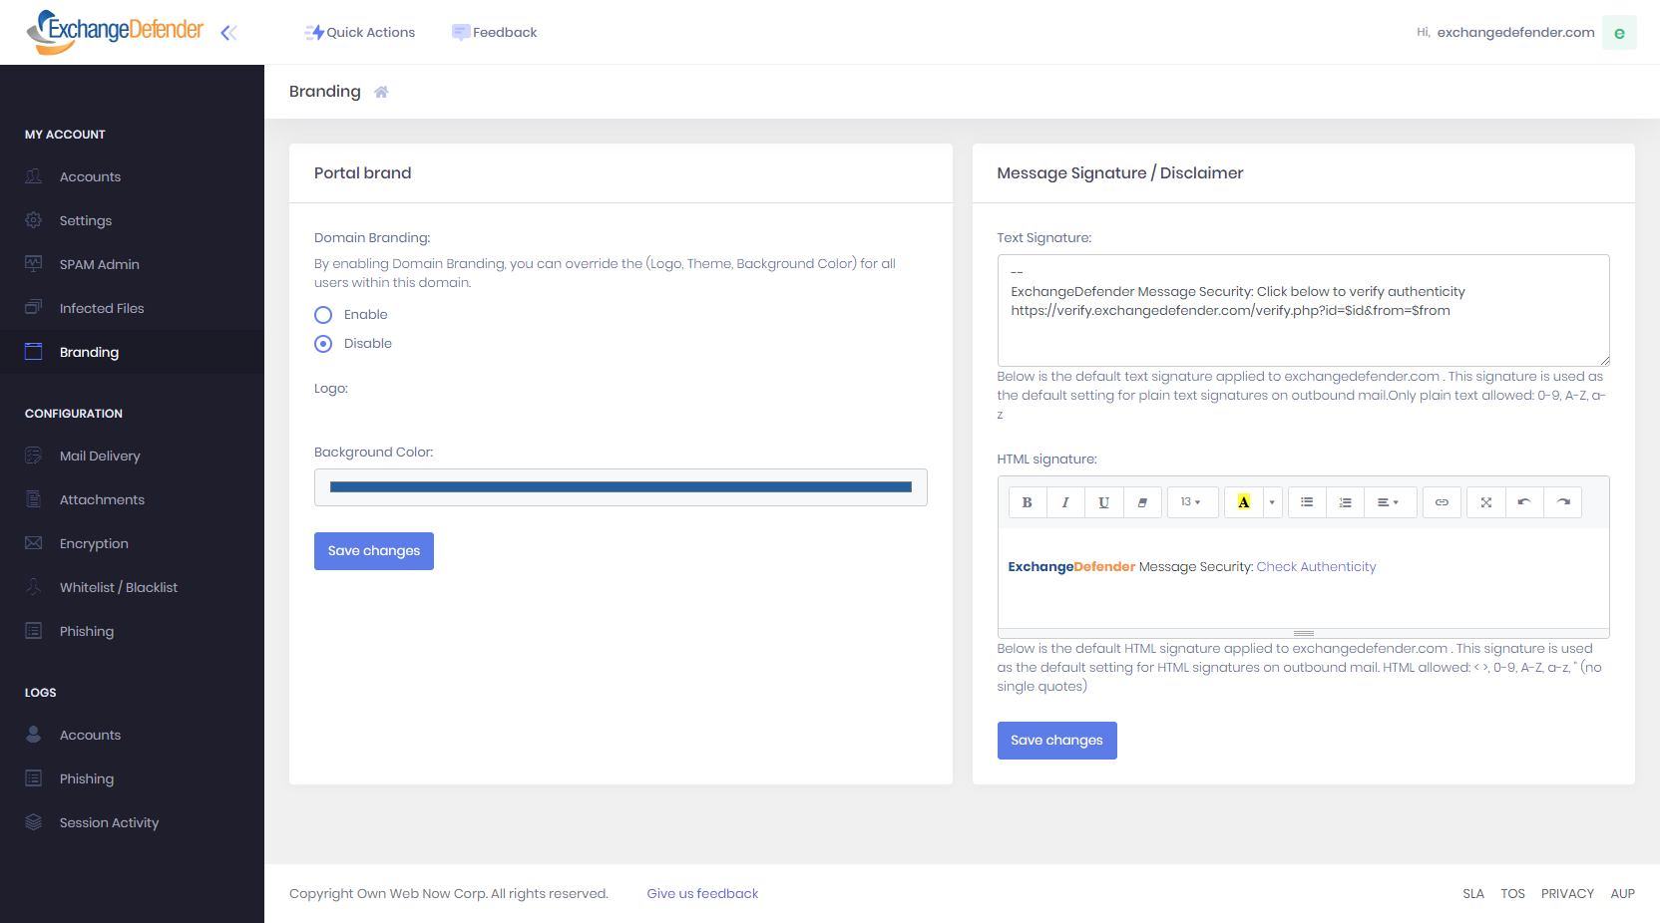Click the undo icon in the signature toolbar

[x=1524, y=502]
